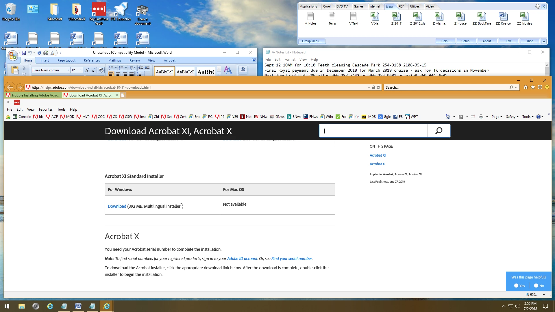Viewport: 555px width, 312px height.
Task: Toggle center alignment in Word ribbon
Action: pyautogui.click(x=118, y=74)
